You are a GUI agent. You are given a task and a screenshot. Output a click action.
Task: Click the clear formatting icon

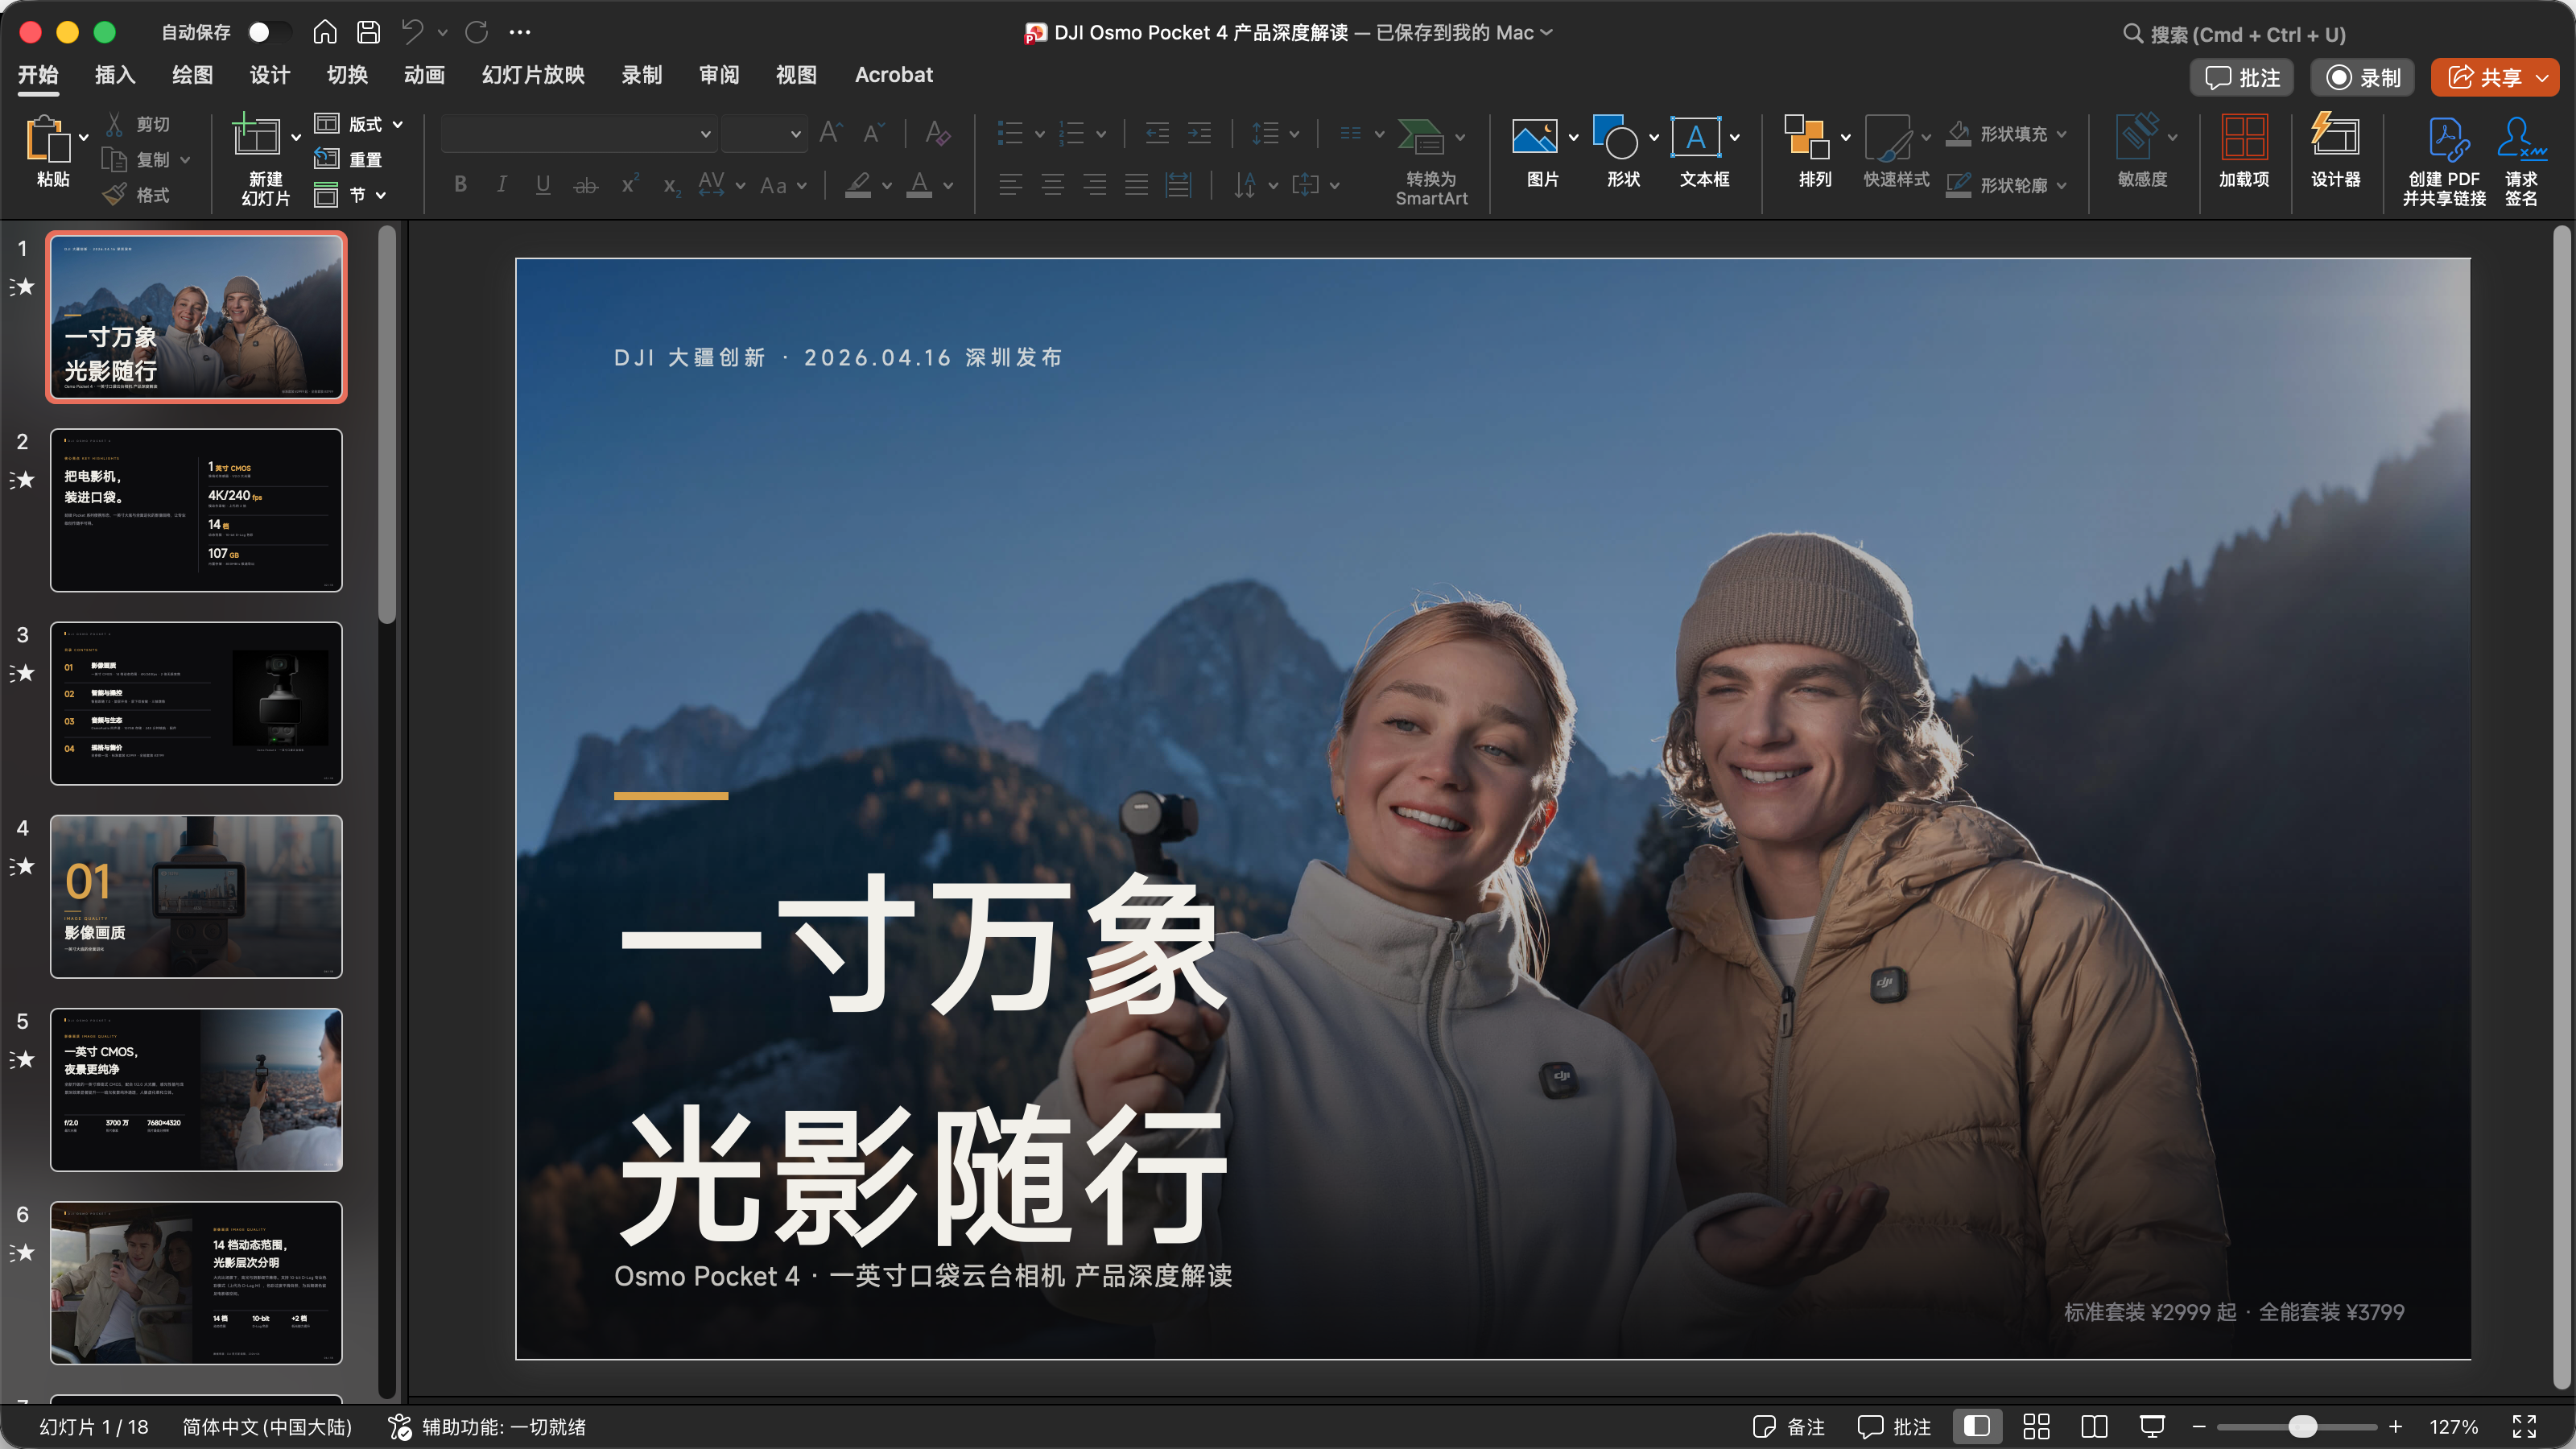pyautogui.click(x=937, y=133)
